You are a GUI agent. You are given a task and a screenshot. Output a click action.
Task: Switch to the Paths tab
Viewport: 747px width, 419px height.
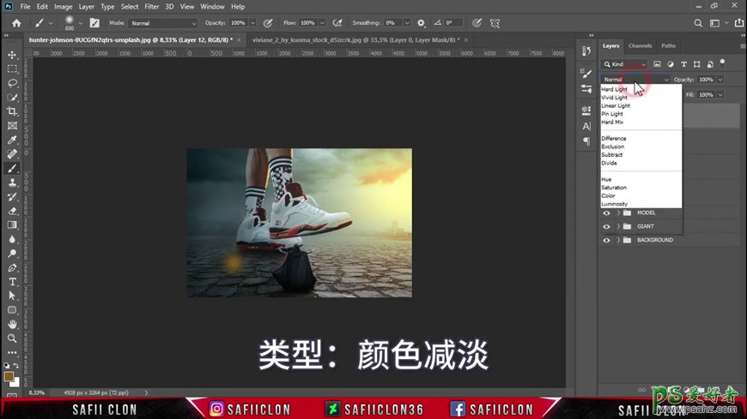(x=668, y=45)
